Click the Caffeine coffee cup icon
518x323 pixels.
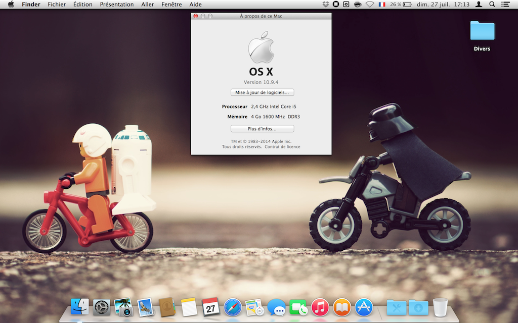tap(358, 4)
